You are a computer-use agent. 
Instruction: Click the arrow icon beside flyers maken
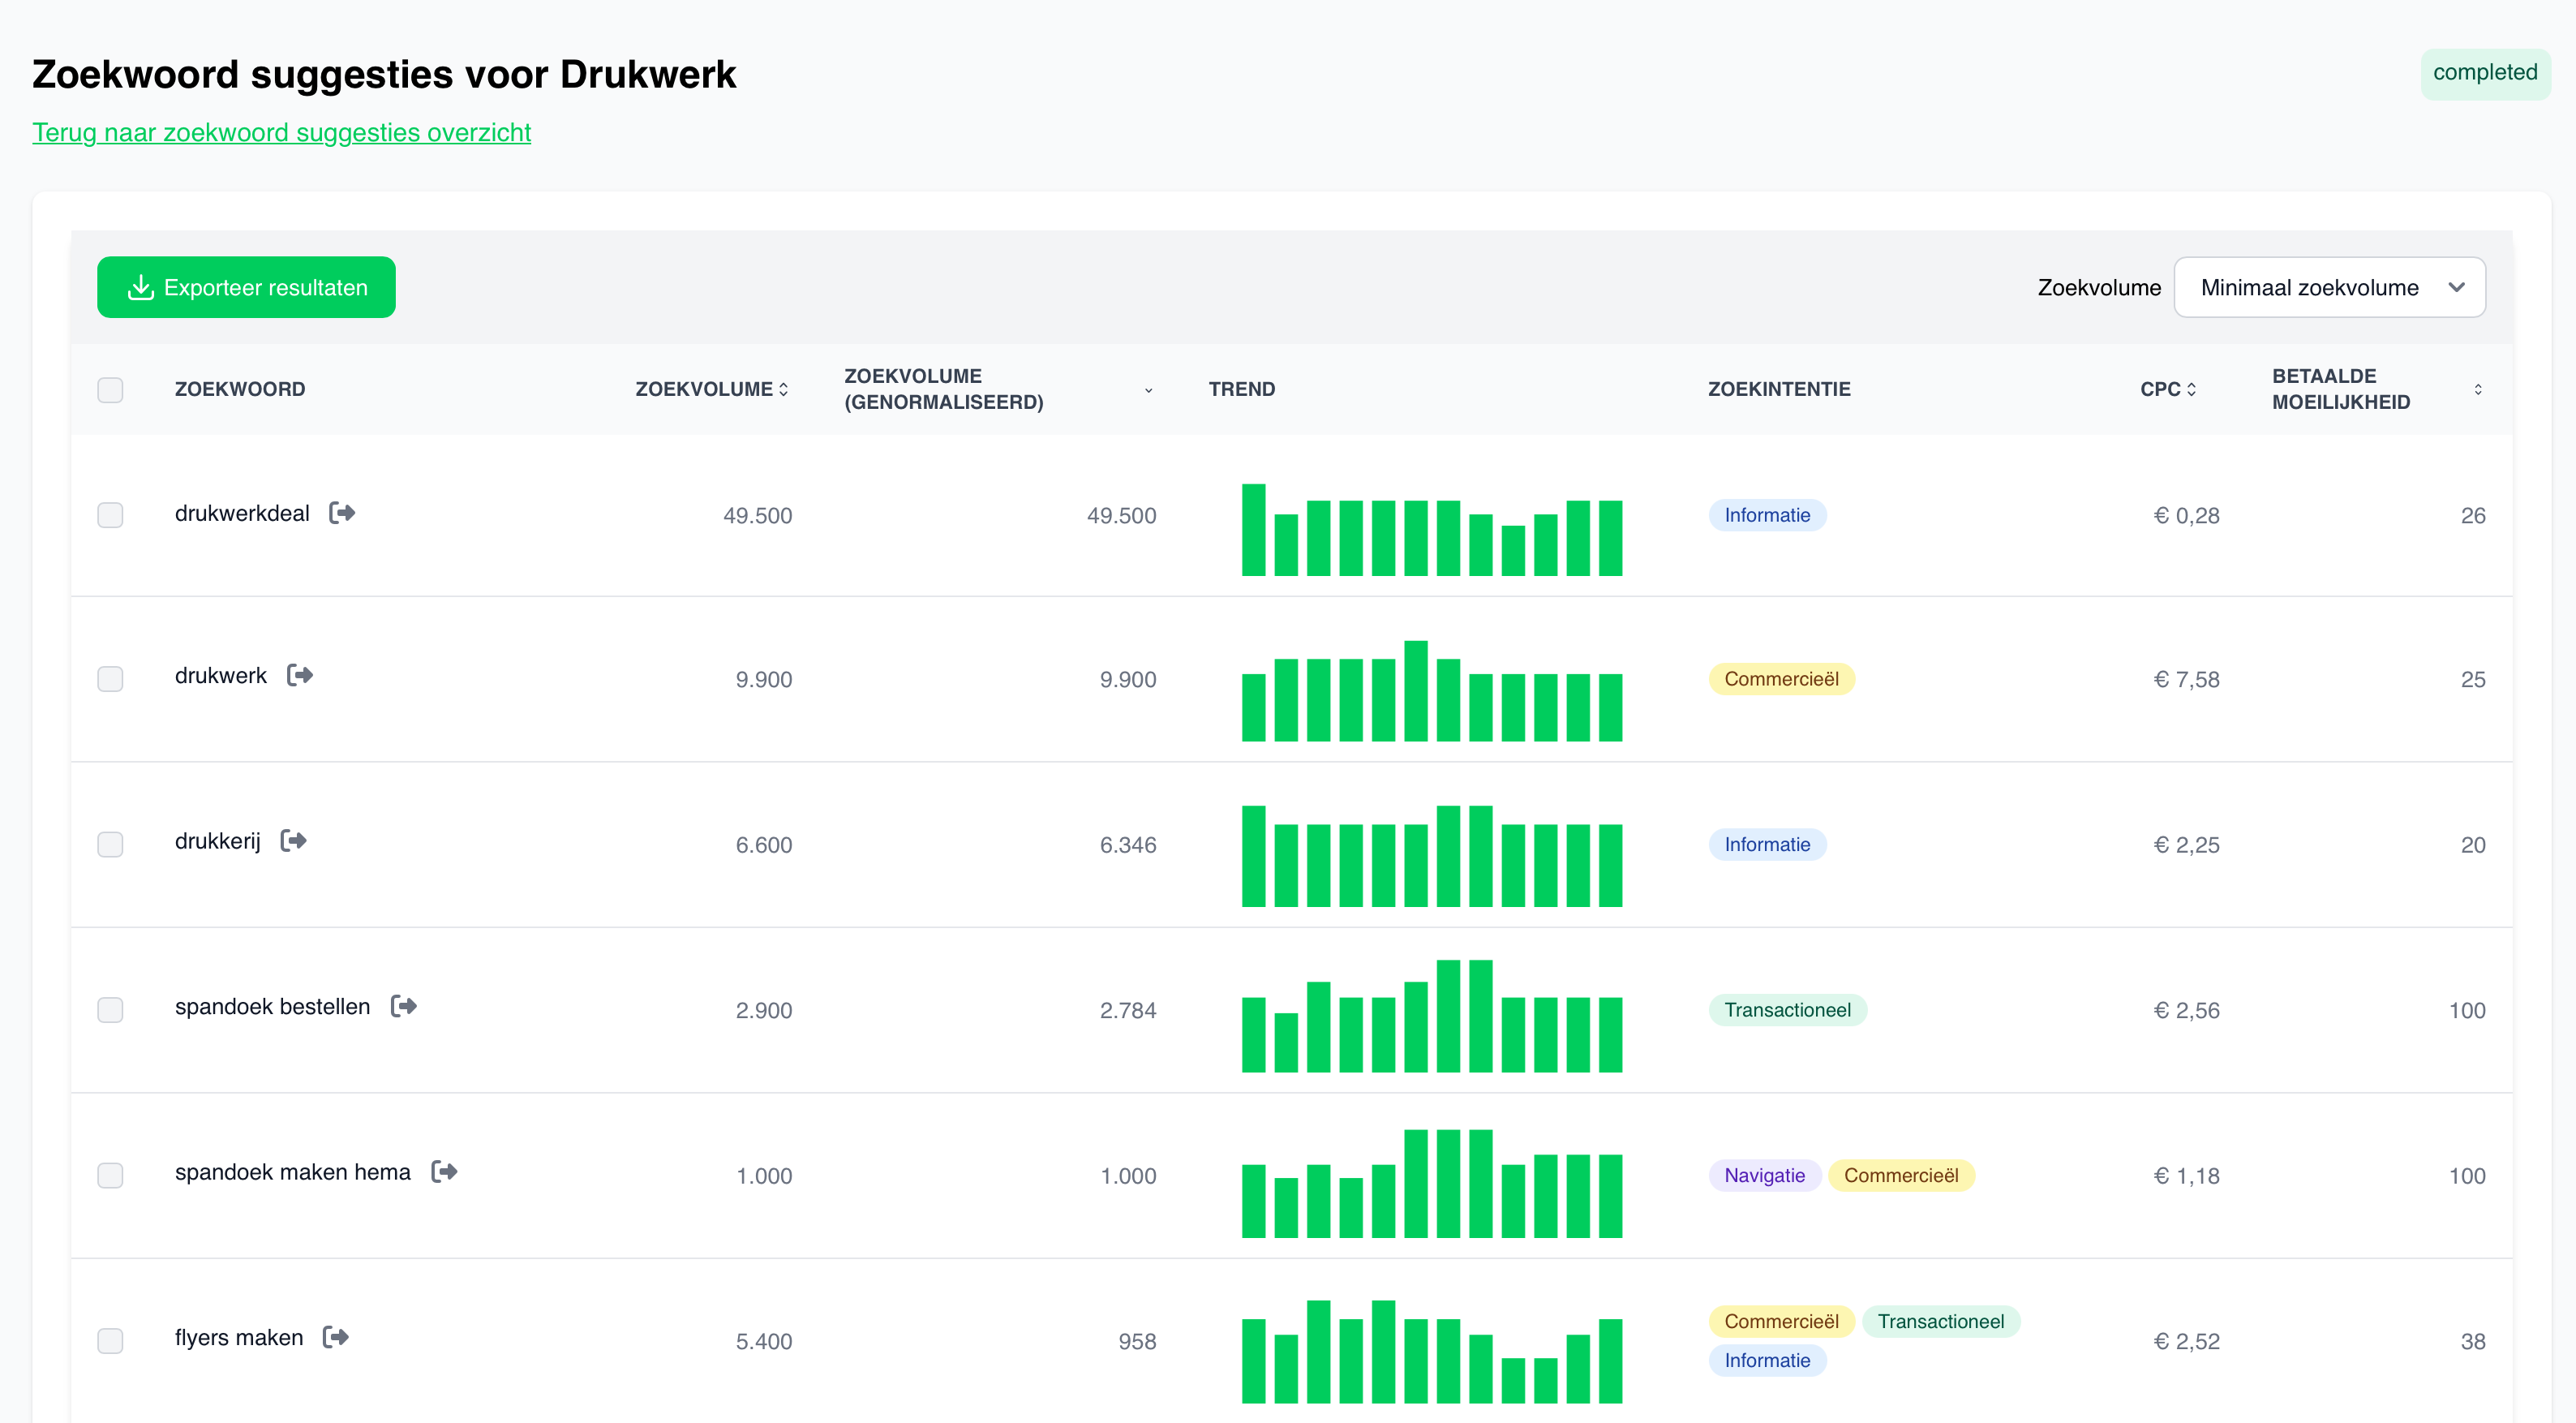[337, 1337]
